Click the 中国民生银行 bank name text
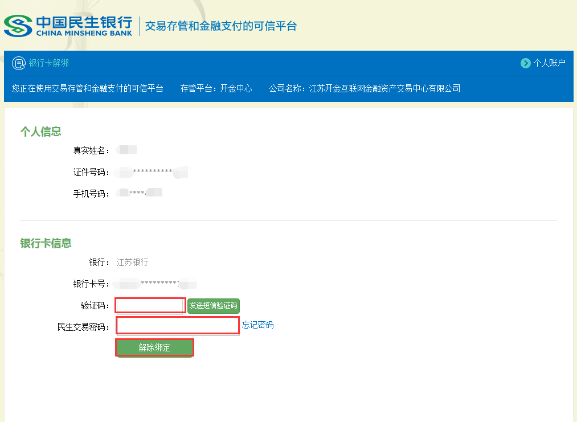Screen dimensions: 577x422 tap(84, 22)
